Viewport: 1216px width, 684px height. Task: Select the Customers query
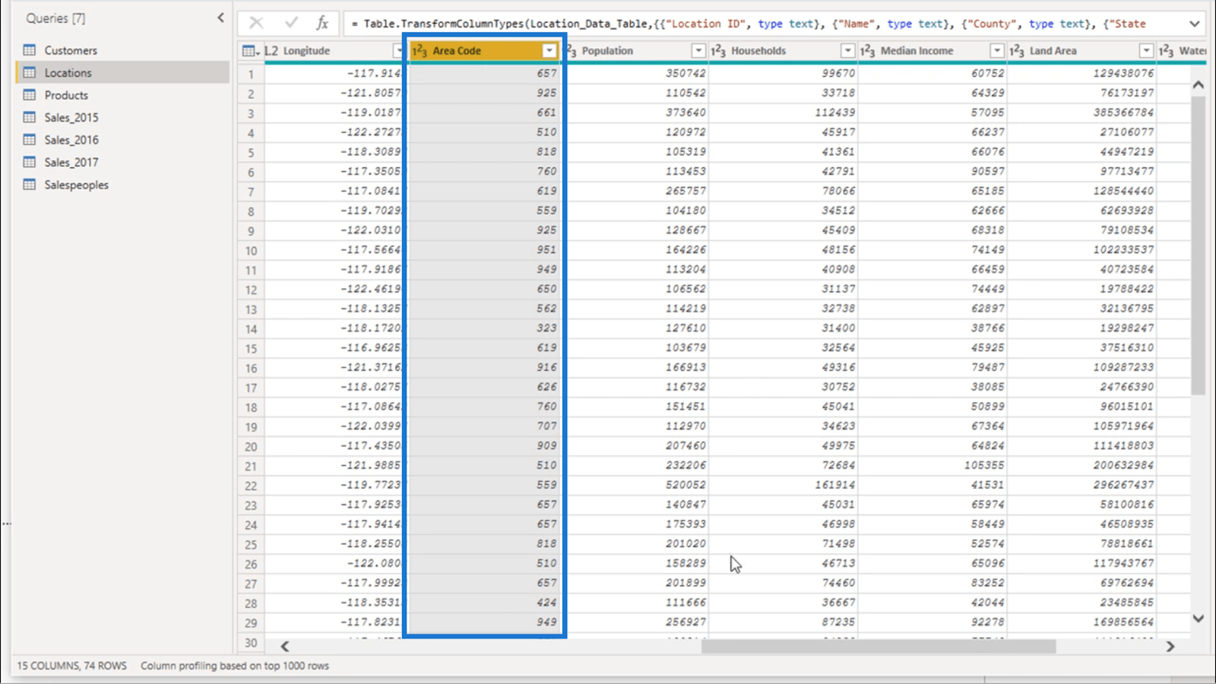tap(71, 50)
